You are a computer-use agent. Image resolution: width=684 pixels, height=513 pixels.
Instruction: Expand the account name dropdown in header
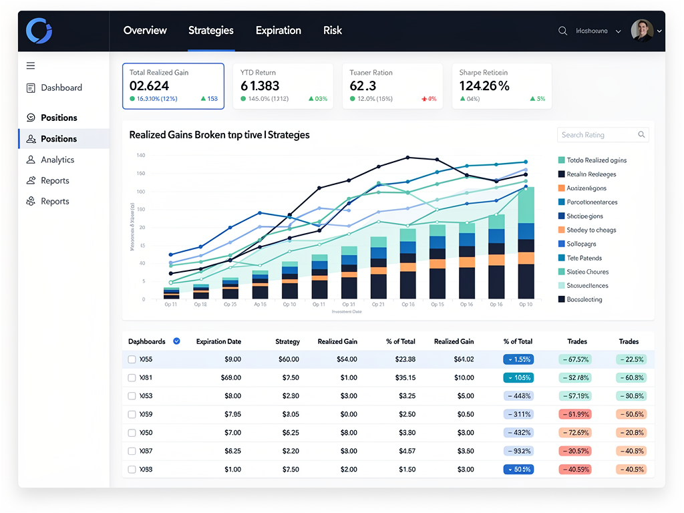[617, 31]
